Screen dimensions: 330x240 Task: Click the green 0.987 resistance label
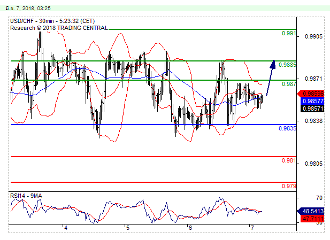[x=289, y=84]
